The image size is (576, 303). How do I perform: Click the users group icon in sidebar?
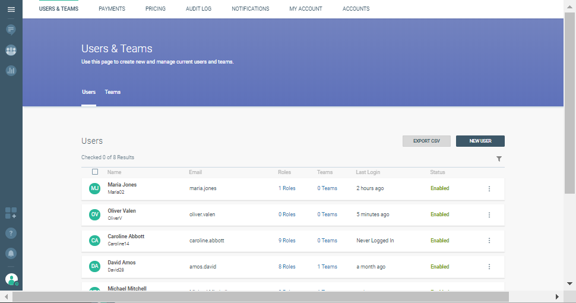tap(11, 50)
